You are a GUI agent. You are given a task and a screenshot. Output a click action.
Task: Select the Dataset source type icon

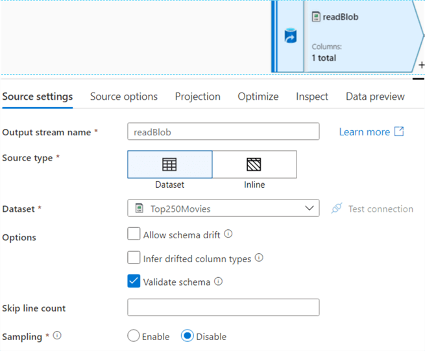[169, 164]
